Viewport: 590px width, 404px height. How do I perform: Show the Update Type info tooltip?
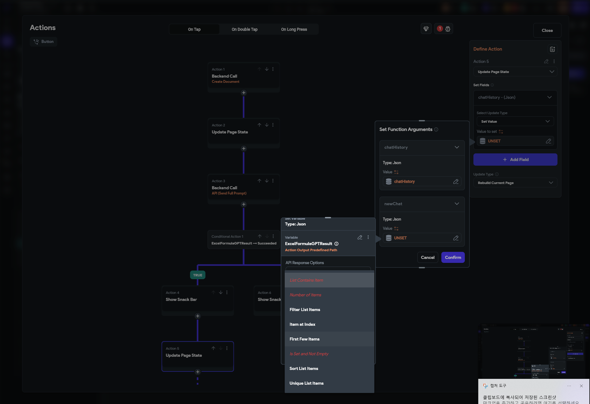pyautogui.click(x=497, y=174)
